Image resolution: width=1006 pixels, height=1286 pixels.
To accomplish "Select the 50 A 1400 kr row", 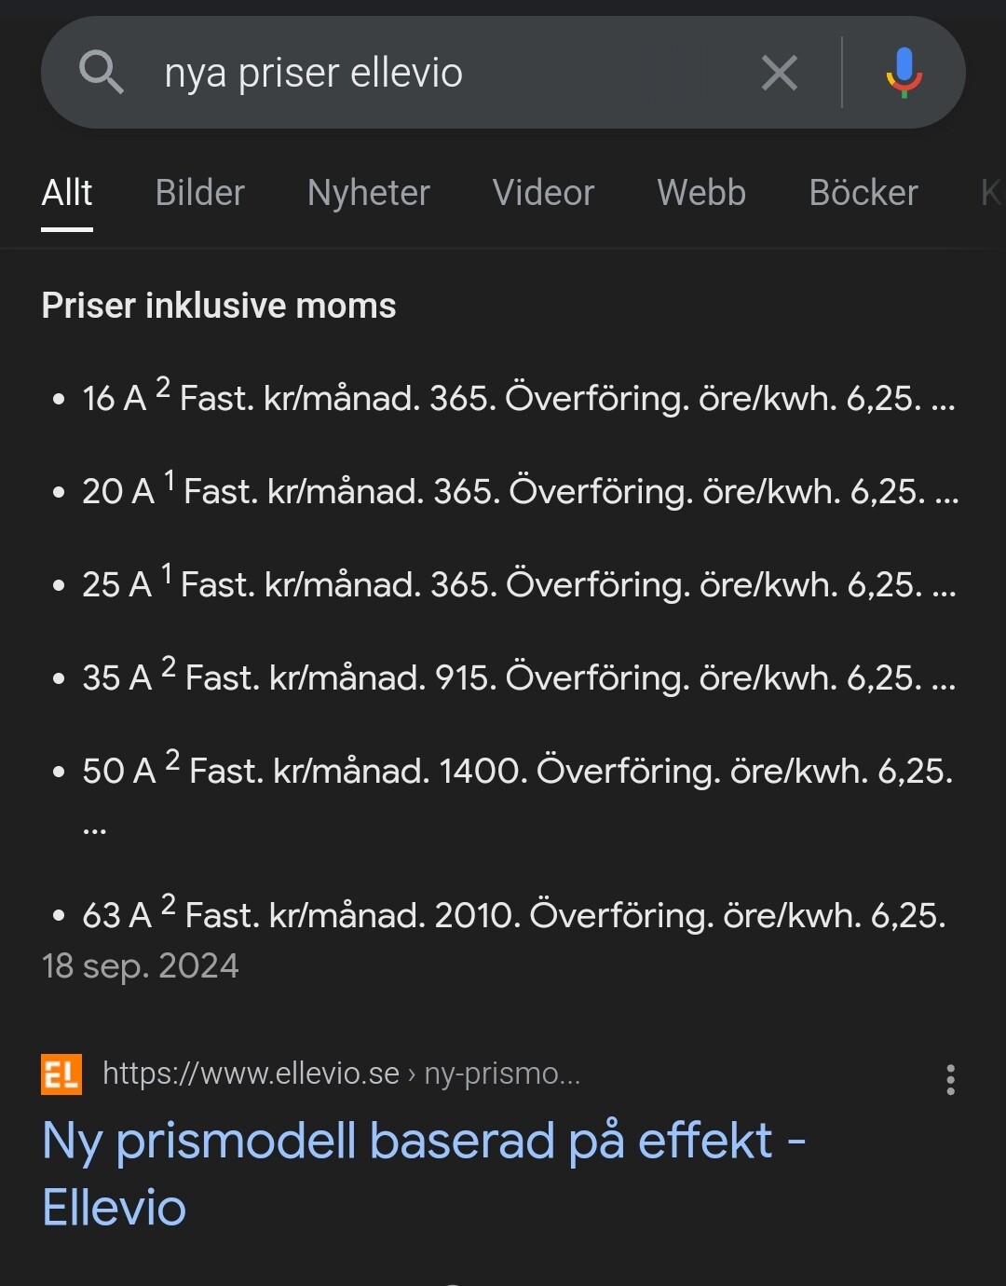I will tap(517, 771).
